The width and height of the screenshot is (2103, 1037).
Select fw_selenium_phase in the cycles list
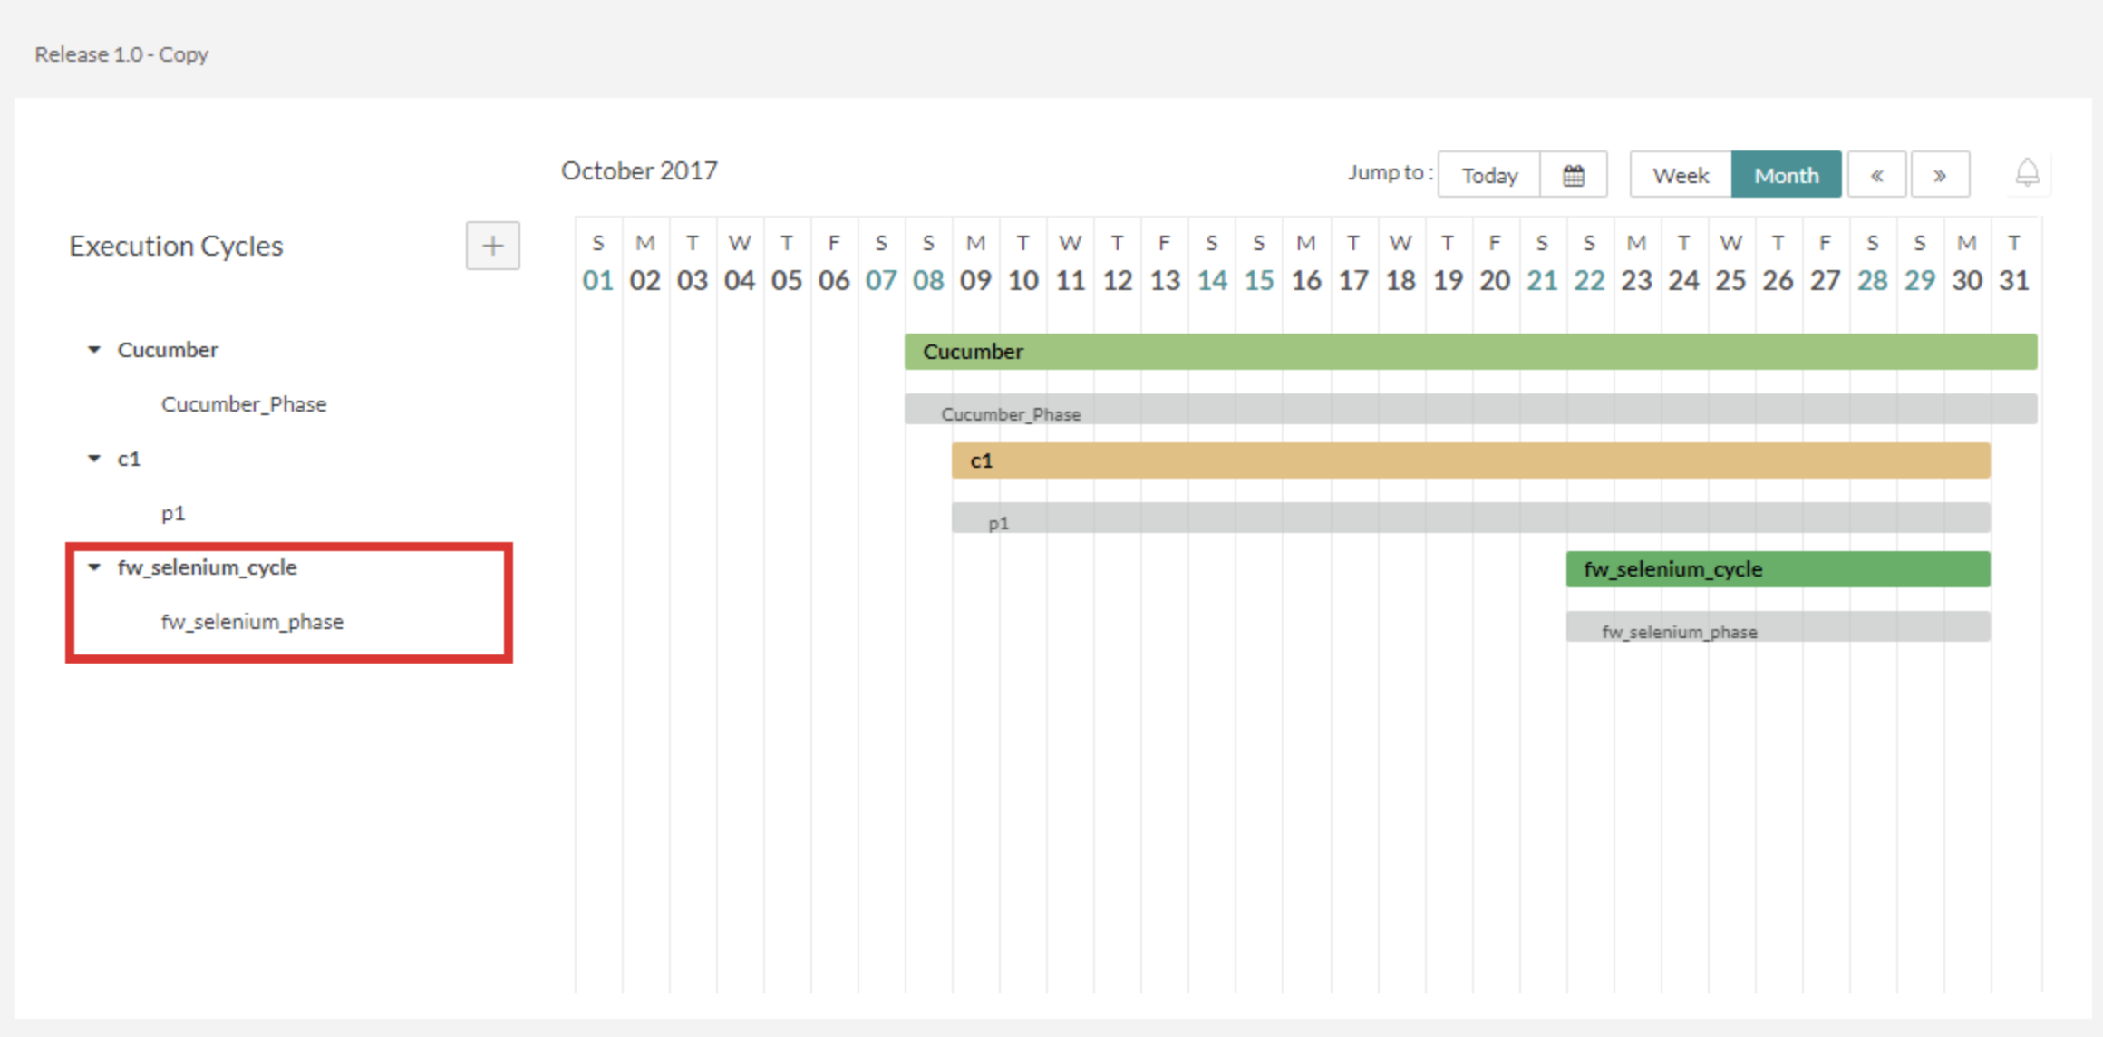point(252,622)
